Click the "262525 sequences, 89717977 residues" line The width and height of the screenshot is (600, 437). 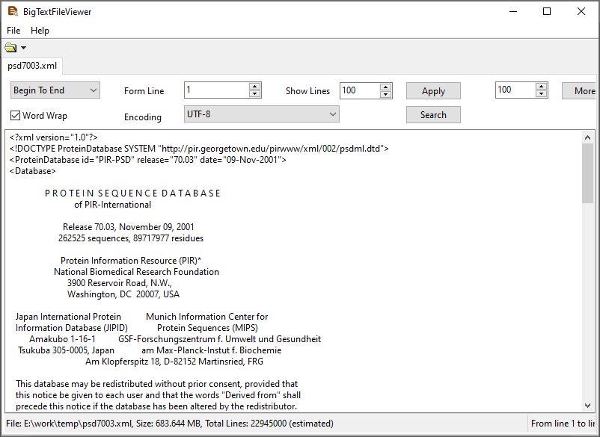coord(131,238)
